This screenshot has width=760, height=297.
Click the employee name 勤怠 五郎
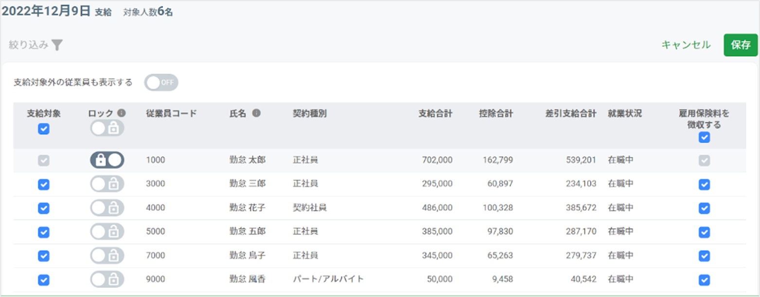pyautogui.click(x=247, y=231)
